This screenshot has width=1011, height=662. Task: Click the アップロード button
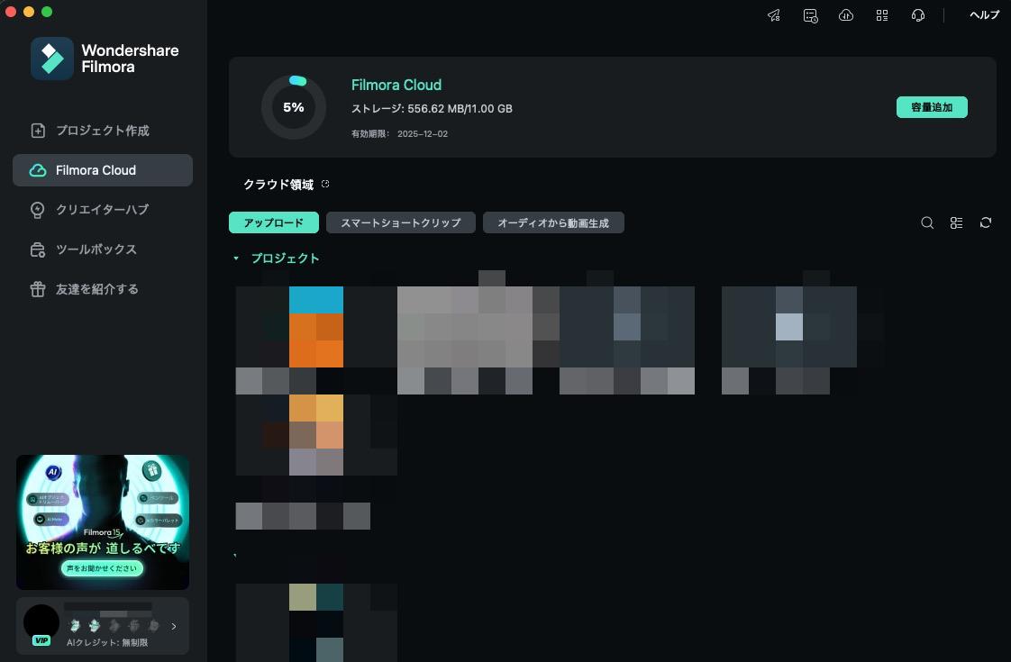[274, 222]
